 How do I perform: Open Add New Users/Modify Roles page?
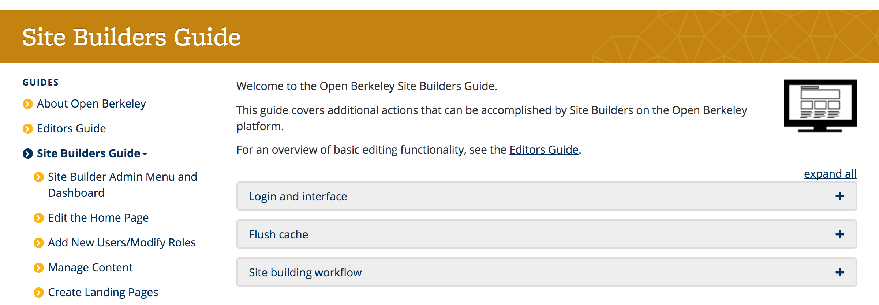click(122, 243)
